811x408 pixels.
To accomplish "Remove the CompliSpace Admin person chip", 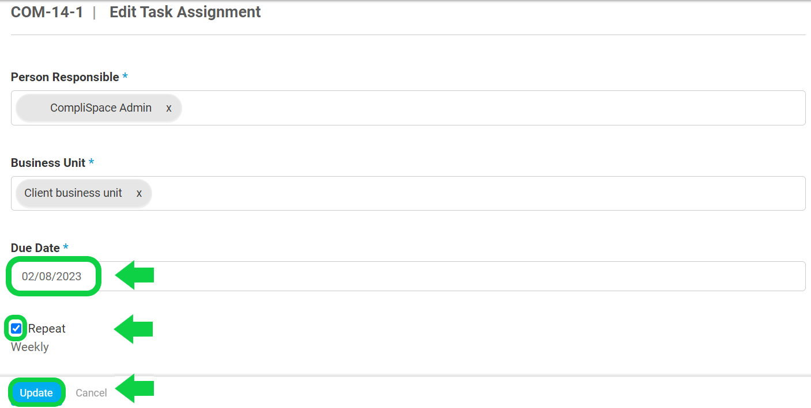I will pyautogui.click(x=169, y=108).
